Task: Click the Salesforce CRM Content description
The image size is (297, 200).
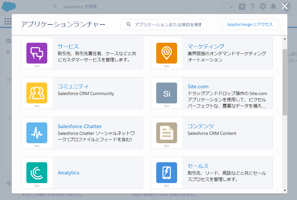Action: point(212,133)
